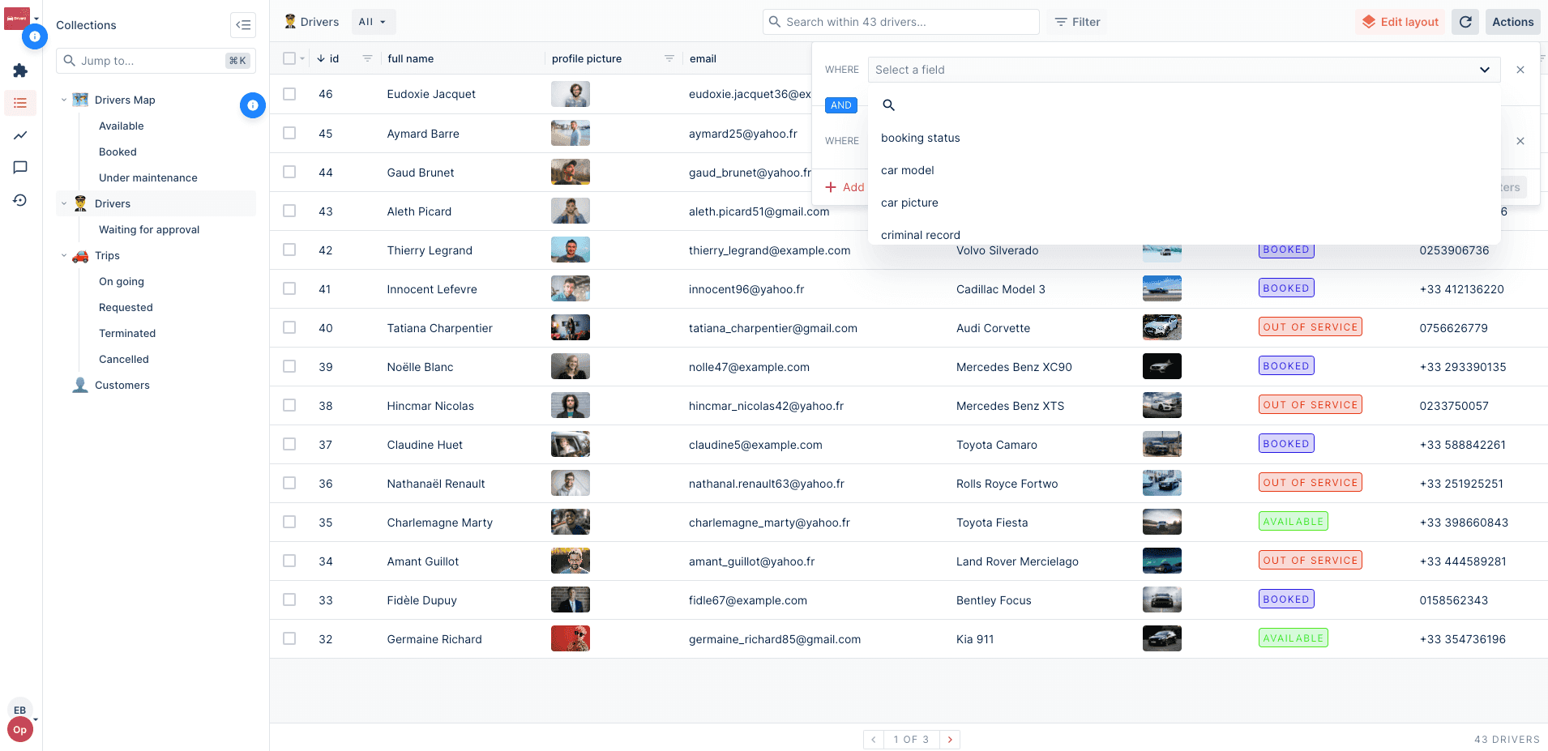Open the Waiting for approval segment
This screenshot has height=751, width=1548.
click(x=149, y=229)
